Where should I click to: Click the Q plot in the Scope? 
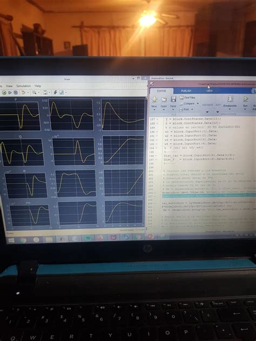coord(22,152)
